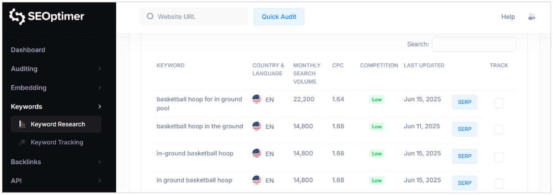Click the US flag in 'in-ground basketball hoop' row
The height and width of the screenshot is (195, 553).
pyautogui.click(x=257, y=153)
